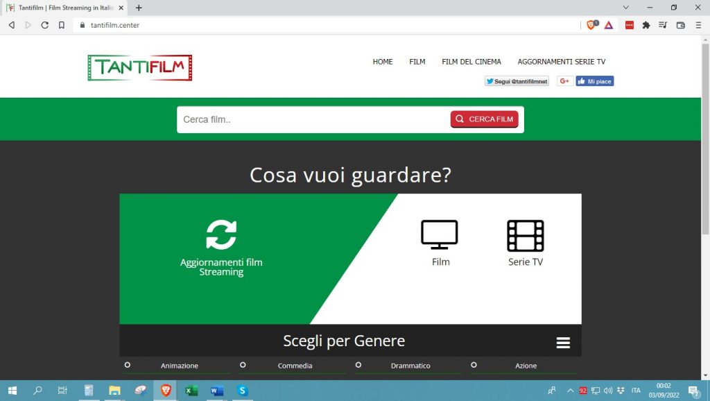Select the Commedia genre radio circle

point(243,365)
